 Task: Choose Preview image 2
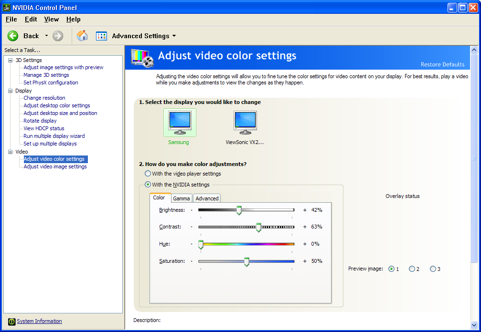click(412, 269)
